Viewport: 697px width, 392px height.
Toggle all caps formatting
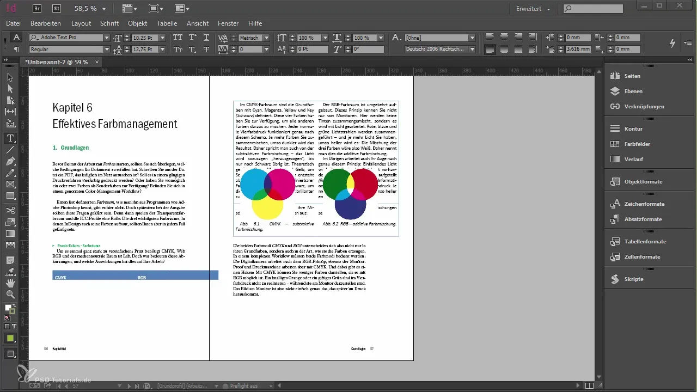click(x=178, y=38)
